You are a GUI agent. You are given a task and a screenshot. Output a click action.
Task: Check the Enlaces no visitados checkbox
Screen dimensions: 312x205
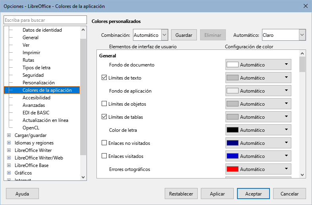[104, 143]
